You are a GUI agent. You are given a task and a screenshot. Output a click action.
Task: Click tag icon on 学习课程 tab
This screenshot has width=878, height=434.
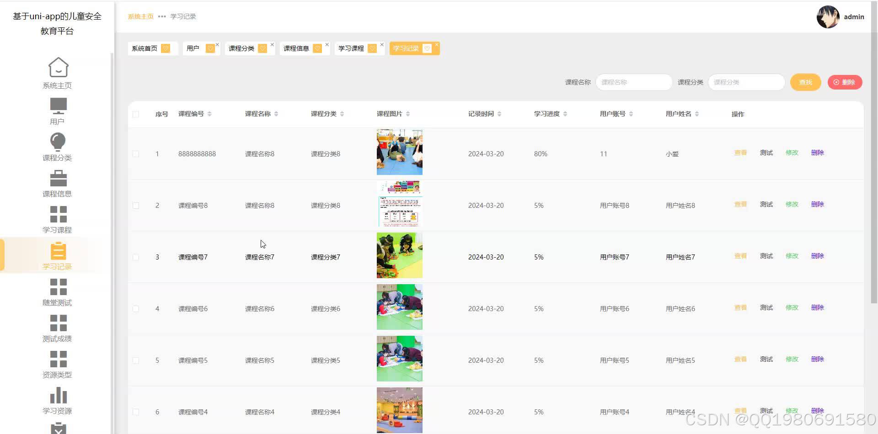tap(372, 48)
